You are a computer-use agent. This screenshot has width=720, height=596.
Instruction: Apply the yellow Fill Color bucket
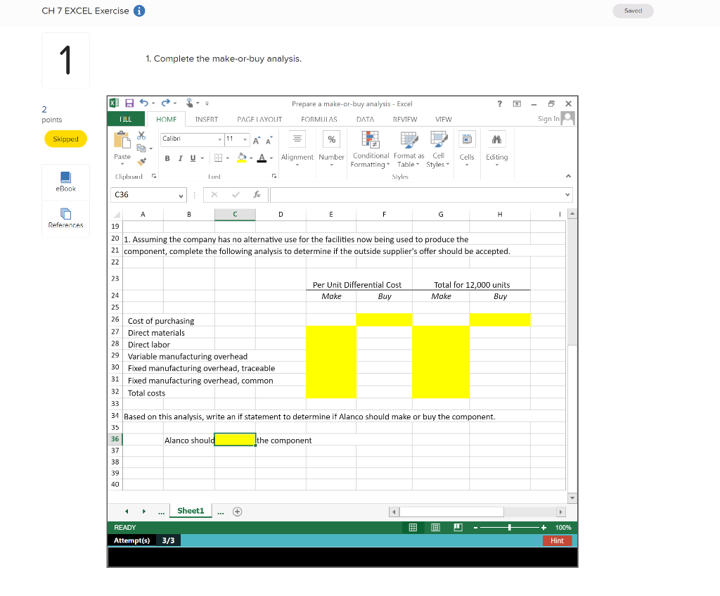(x=242, y=158)
